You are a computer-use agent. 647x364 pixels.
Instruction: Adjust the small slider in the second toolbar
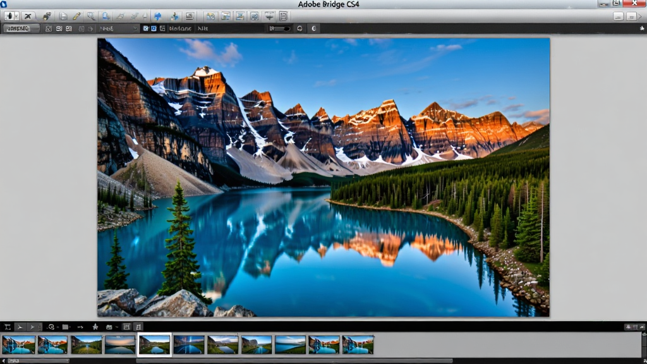coord(279,28)
